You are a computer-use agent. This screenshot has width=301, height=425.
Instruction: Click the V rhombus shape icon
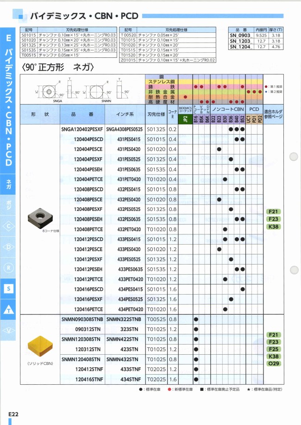click(x=9, y=330)
